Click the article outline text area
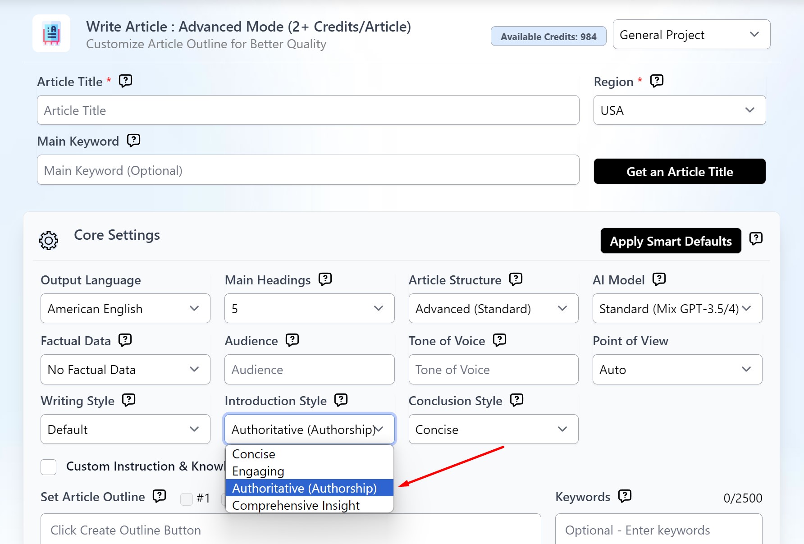The image size is (804, 544). 291,529
